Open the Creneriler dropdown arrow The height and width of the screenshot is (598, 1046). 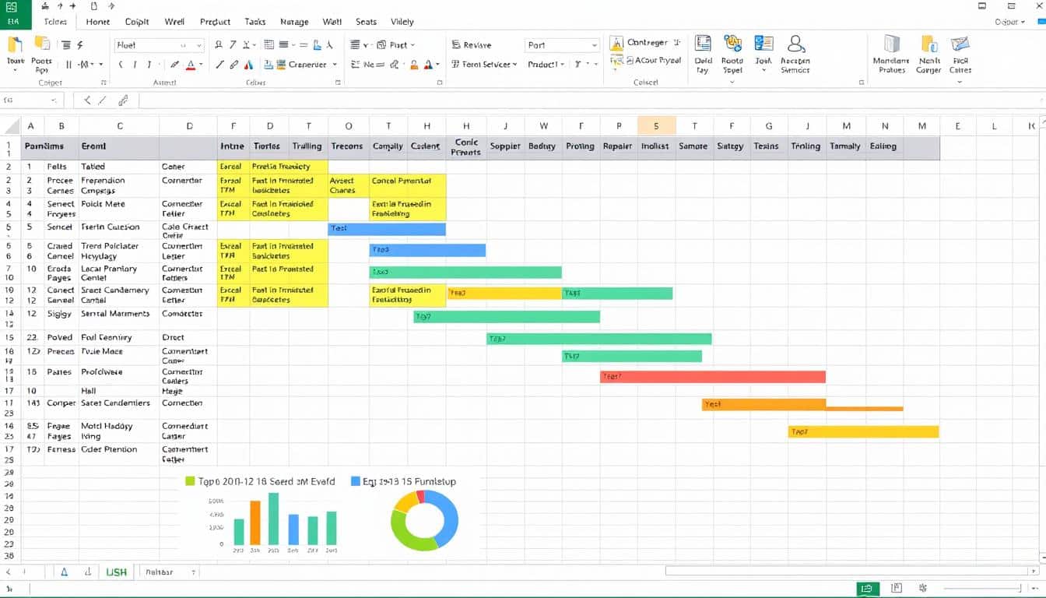(335, 65)
